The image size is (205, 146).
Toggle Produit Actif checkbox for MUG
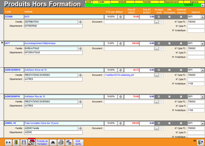(159, 17)
